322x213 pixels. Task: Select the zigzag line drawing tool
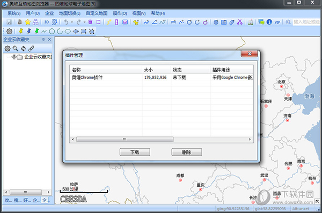pos(44,32)
